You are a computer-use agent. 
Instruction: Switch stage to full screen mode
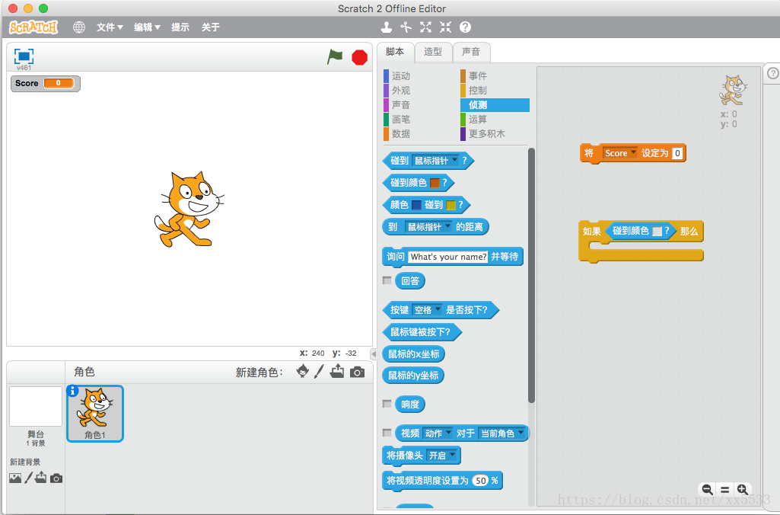tap(24, 56)
